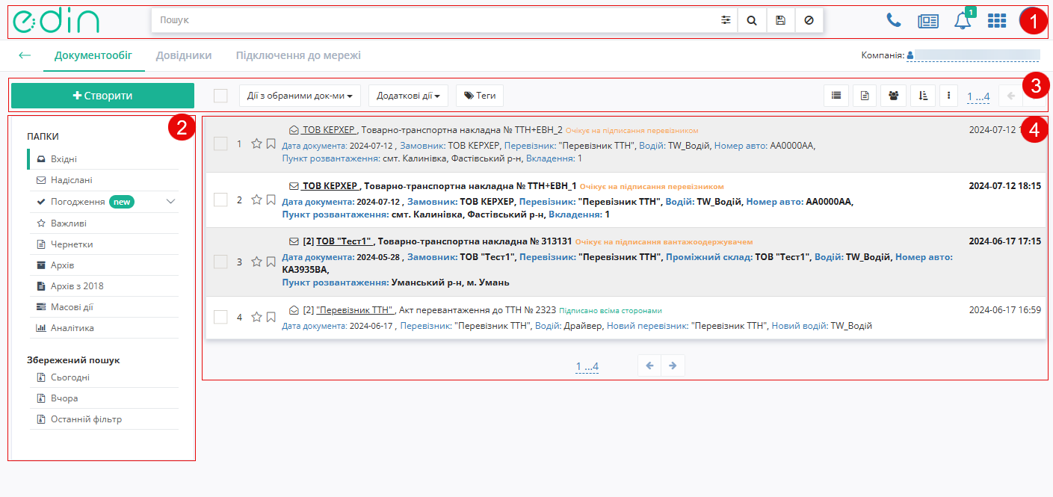Toggle the select-all documents checkbox
The width and height of the screenshot is (1053, 497).
pyautogui.click(x=220, y=96)
